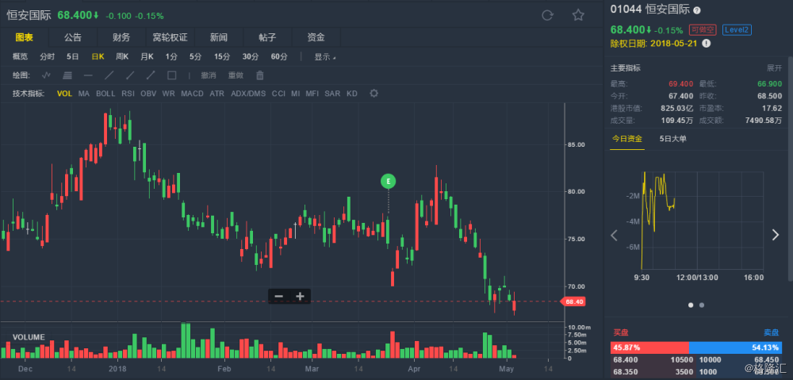Open the 新闻 news tab

(x=219, y=37)
